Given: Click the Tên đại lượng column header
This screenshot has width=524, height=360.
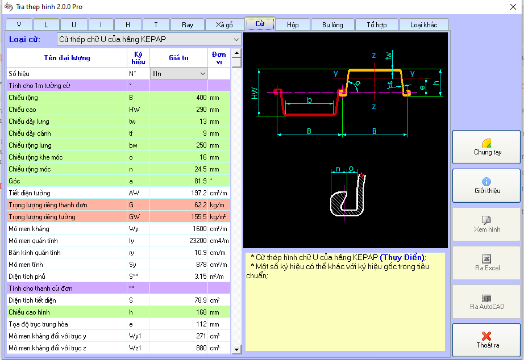Looking at the screenshot, I should (x=67, y=58).
